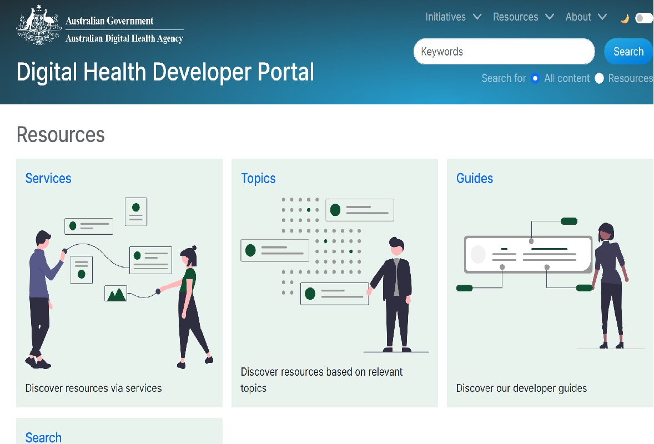Image resolution: width=654 pixels, height=444 pixels.
Task: Open the Services card link
Action: (48, 178)
